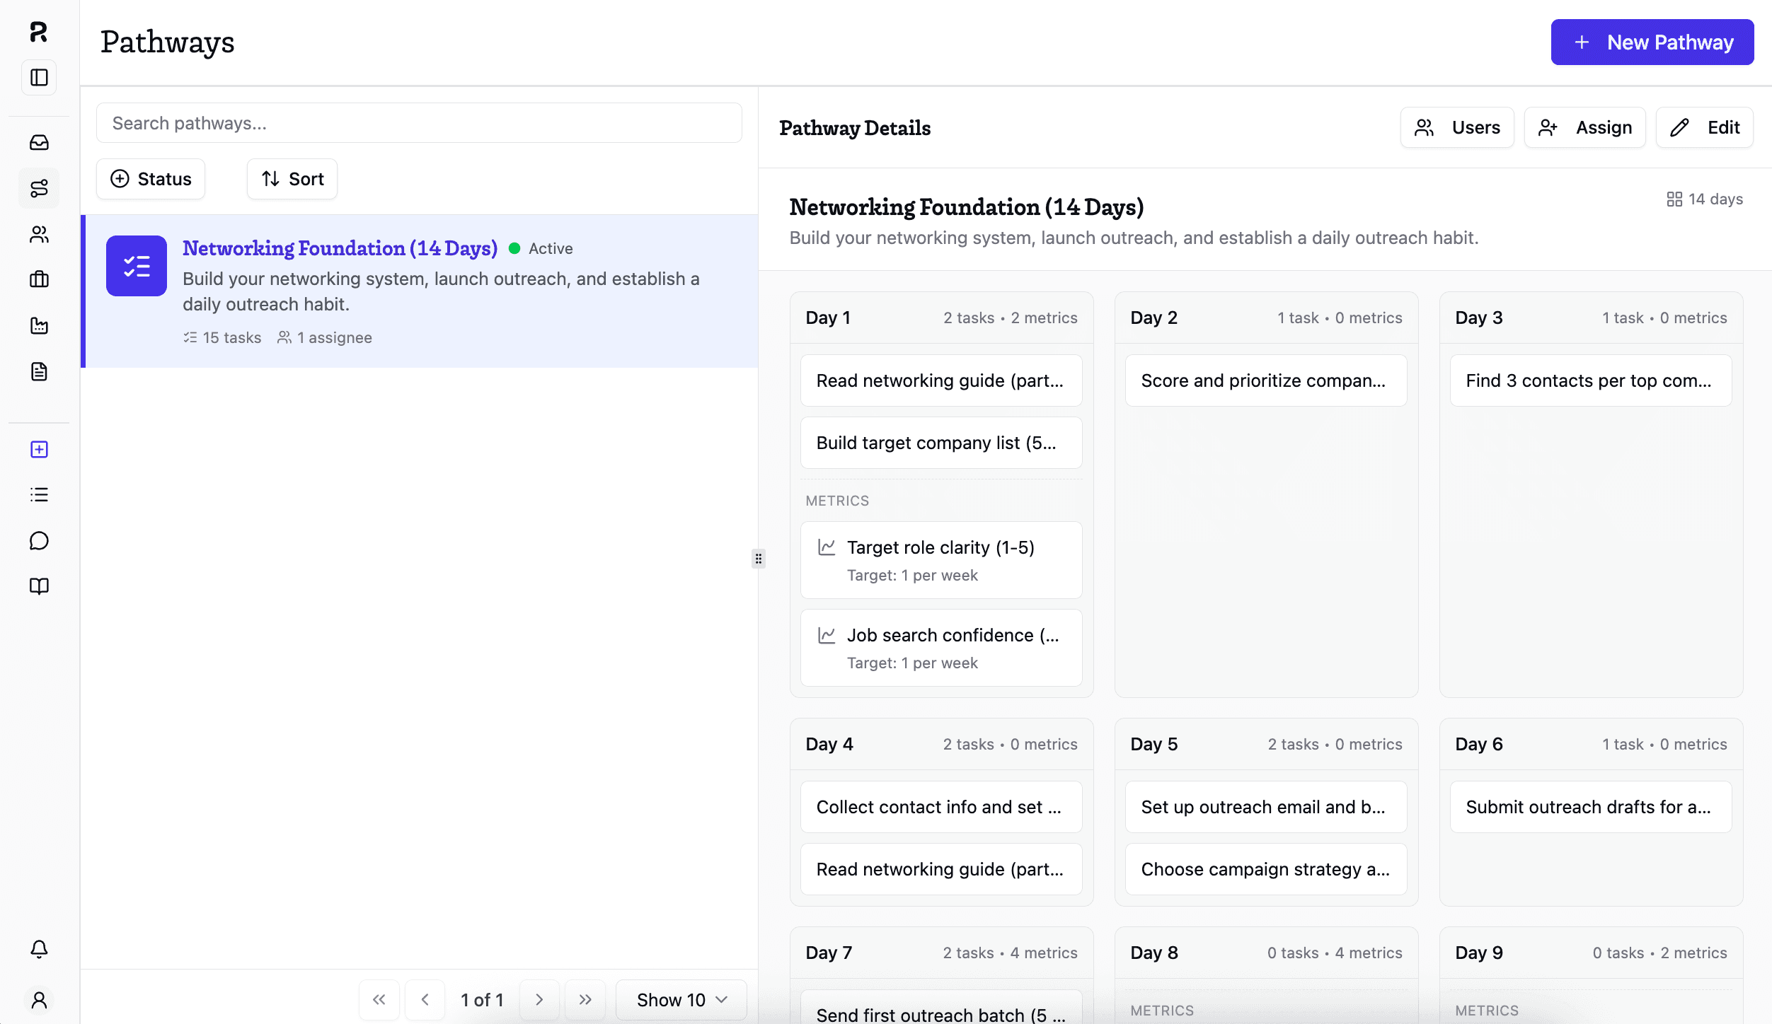Click the panel resize divider handle

pos(758,559)
